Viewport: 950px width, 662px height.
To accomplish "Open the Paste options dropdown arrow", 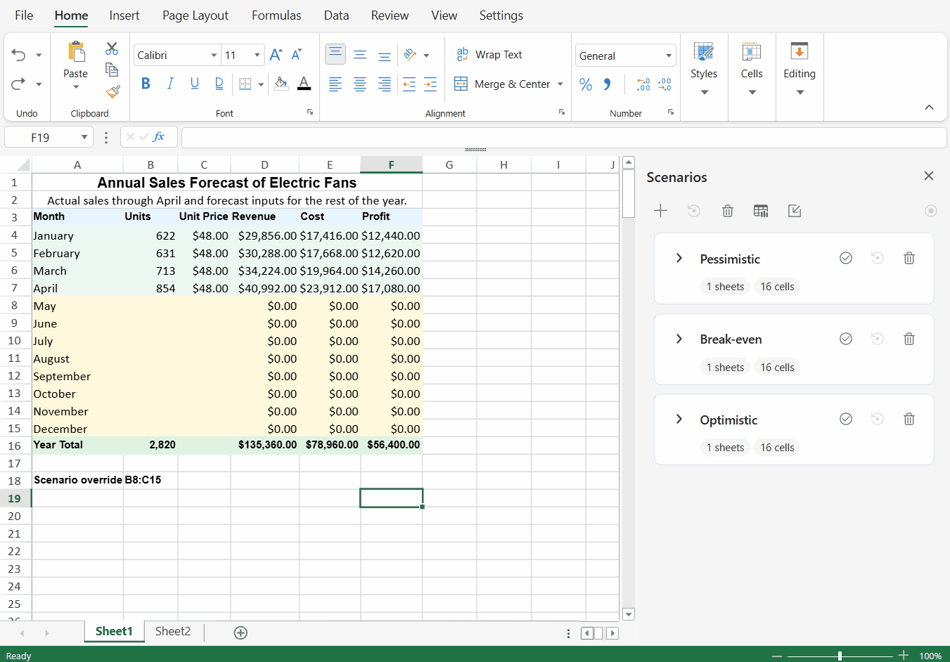I will [76, 88].
